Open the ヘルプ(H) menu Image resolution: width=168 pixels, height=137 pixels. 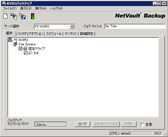coord(56,9)
